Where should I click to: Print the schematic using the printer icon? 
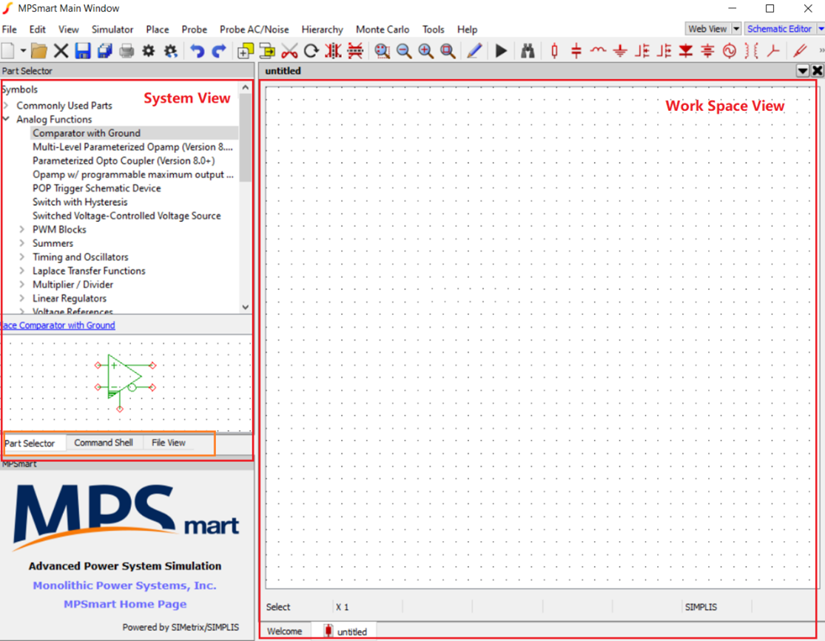(x=127, y=51)
